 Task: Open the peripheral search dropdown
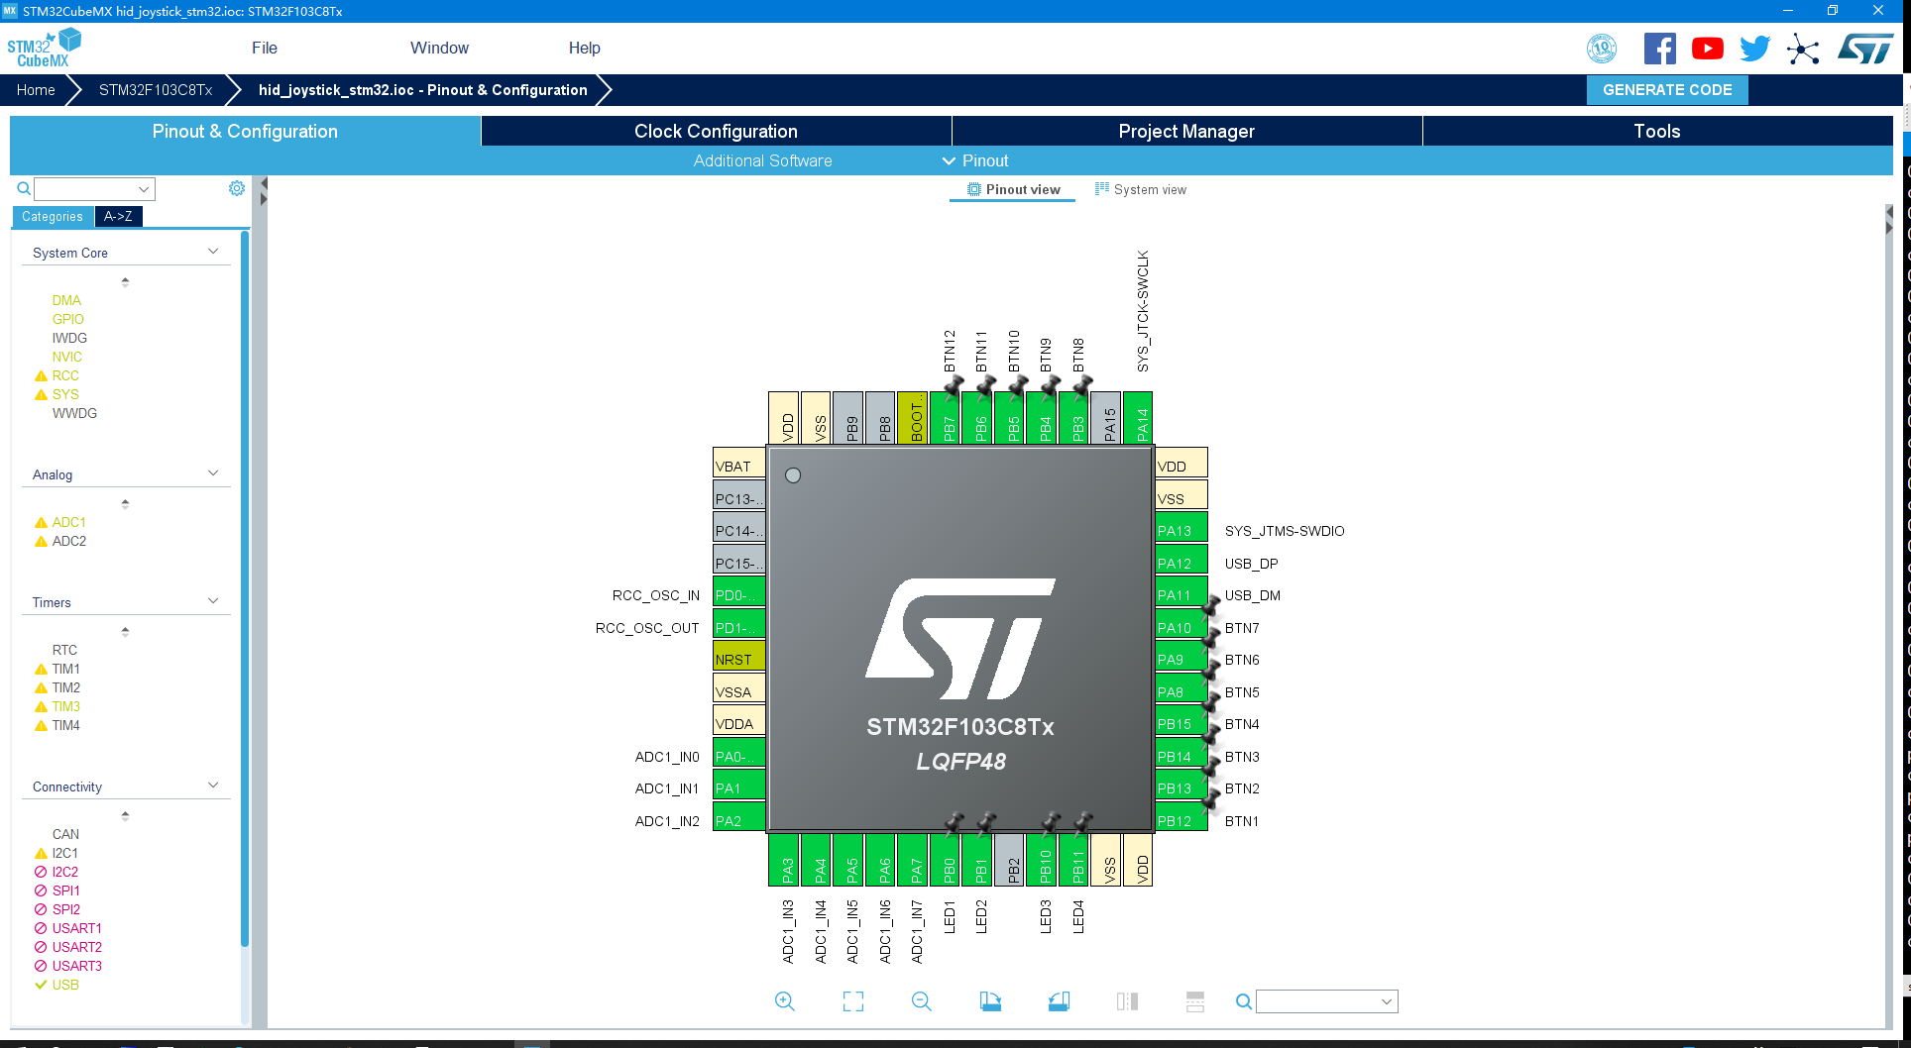point(144,189)
